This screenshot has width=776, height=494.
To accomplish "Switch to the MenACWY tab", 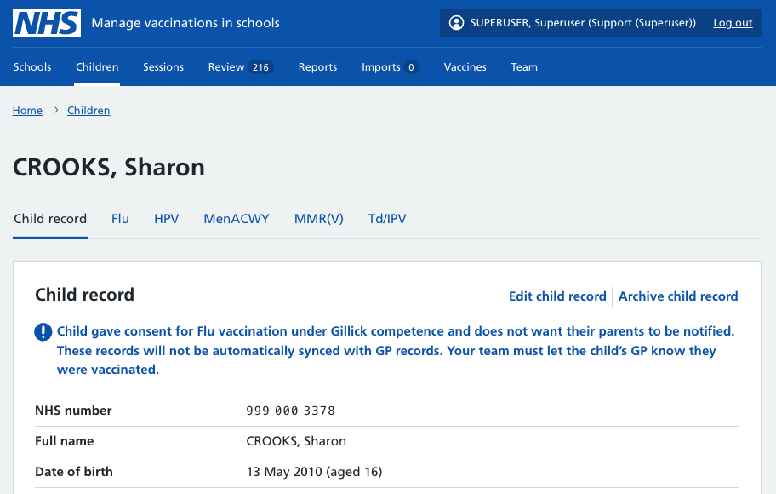I will click(x=237, y=219).
